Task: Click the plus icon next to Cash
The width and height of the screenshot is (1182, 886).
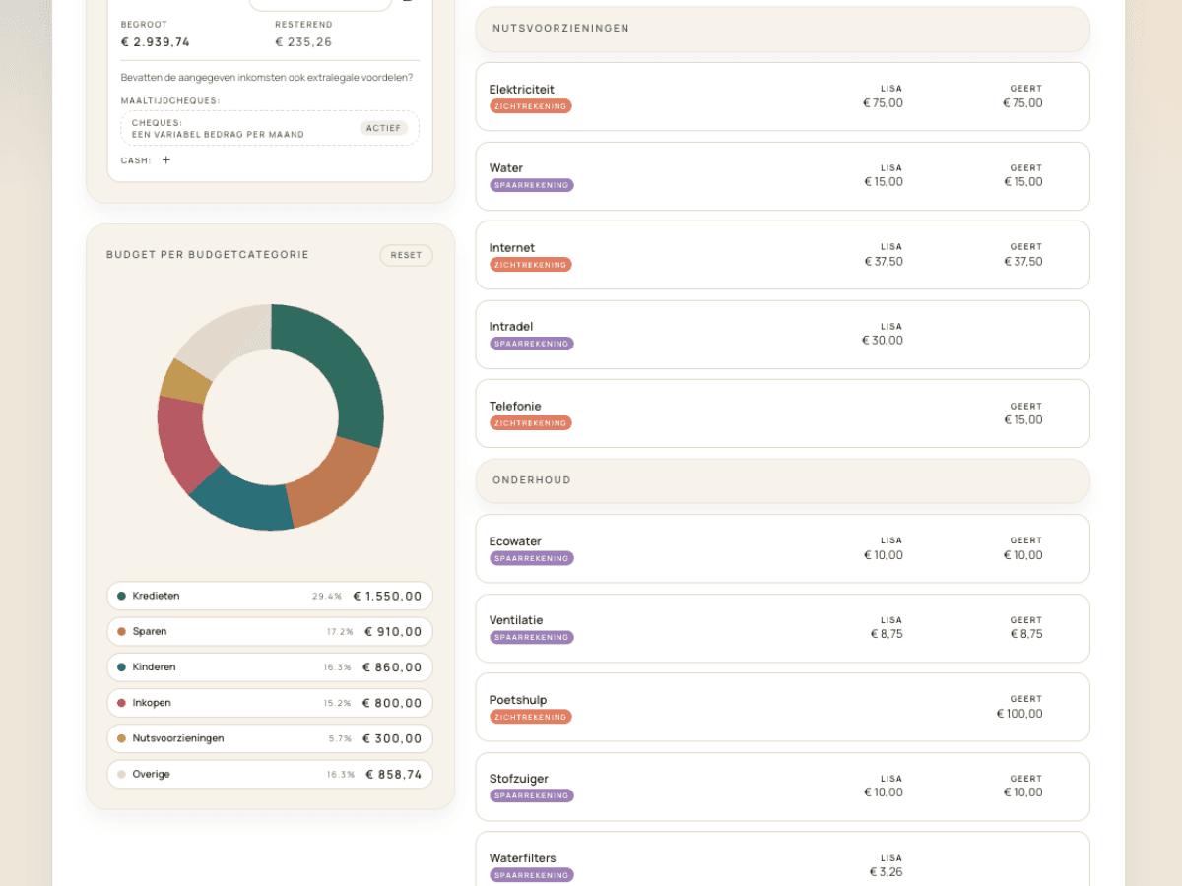Action: 166,160
